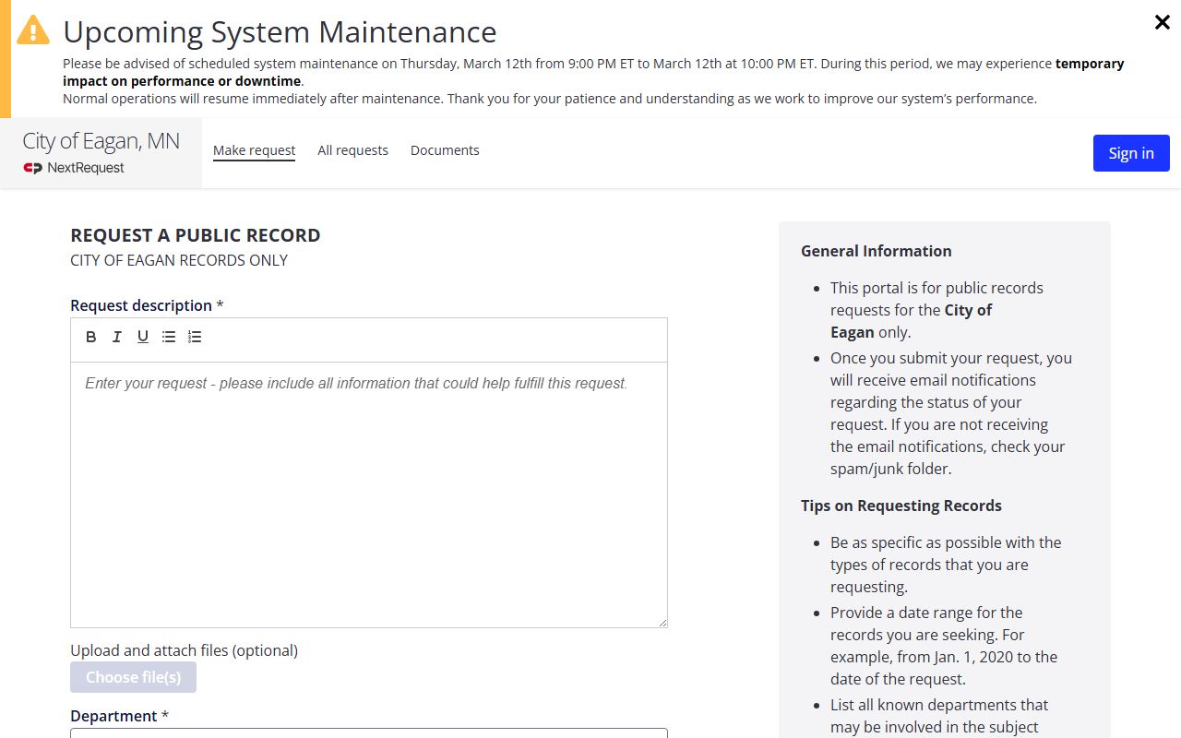Viewport: 1181px width, 738px height.
Task: Click the text area resize handle
Action: click(662, 623)
